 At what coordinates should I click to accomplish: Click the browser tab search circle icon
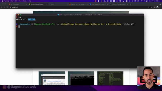160,4
